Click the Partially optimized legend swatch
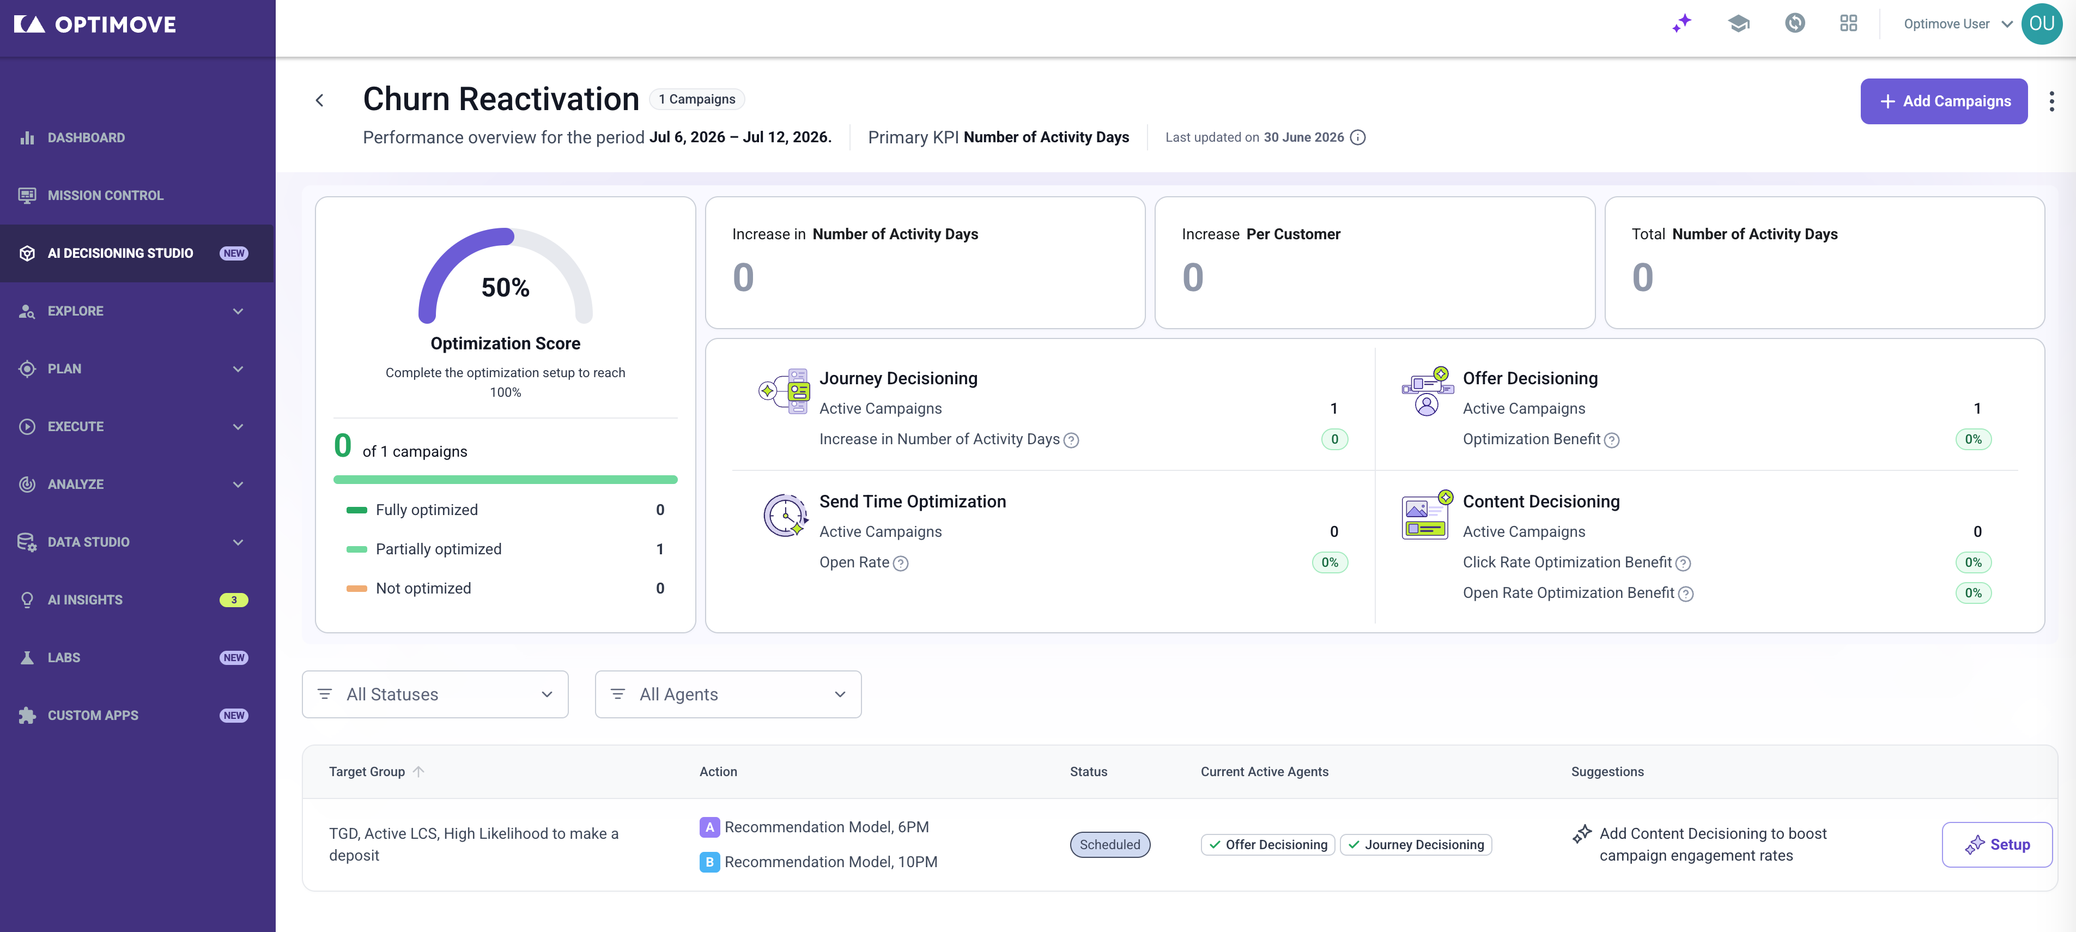Screen dimensions: 2076x932 (357, 550)
